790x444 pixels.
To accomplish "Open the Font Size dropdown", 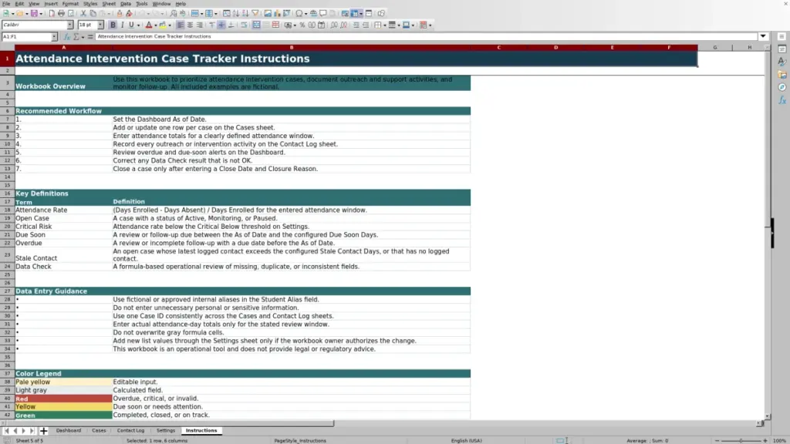I will 100,25.
